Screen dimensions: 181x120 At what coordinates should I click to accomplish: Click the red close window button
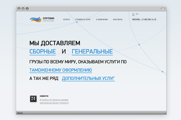pos(19,9)
